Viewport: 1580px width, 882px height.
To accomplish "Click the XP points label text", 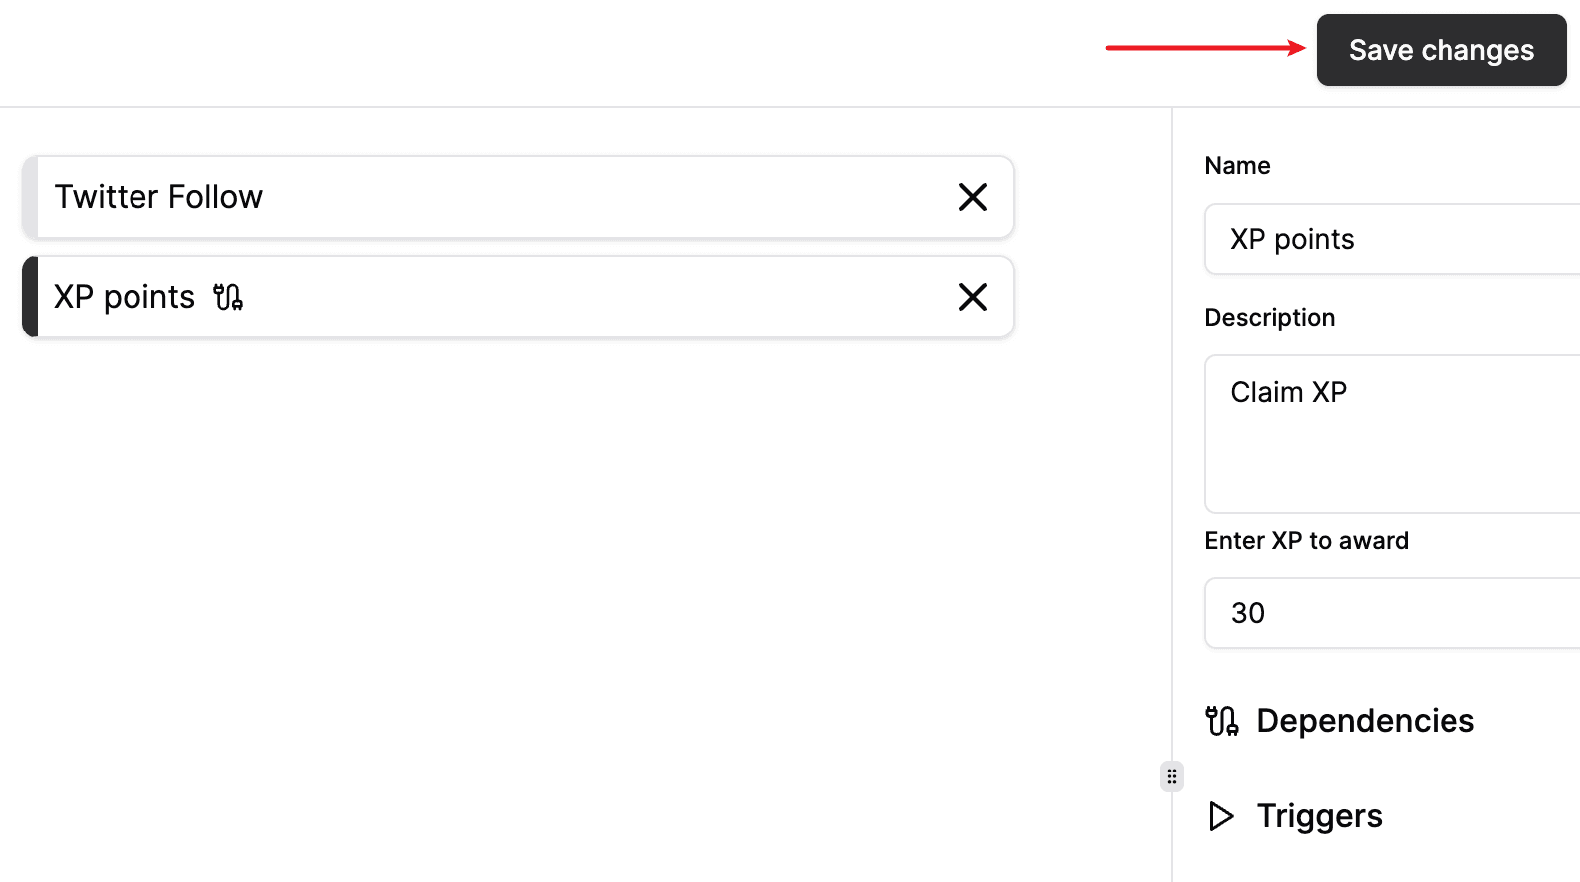I will point(125,297).
